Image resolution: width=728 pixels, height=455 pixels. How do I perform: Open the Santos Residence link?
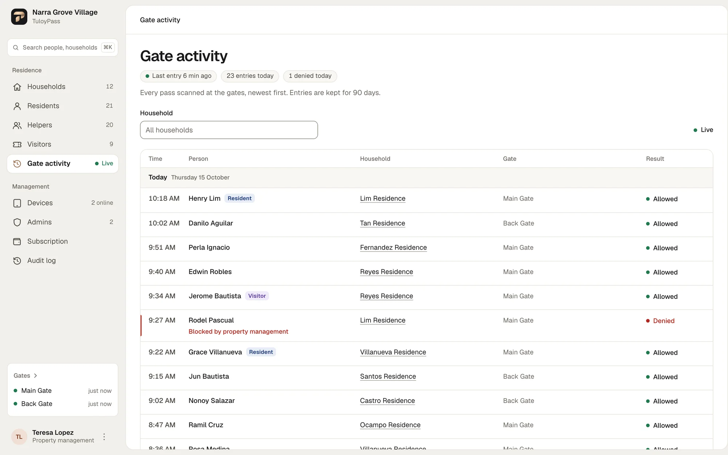pyautogui.click(x=388, y=377)
